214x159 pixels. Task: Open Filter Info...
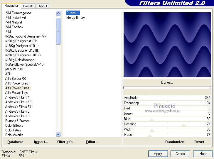coord(66,142)
